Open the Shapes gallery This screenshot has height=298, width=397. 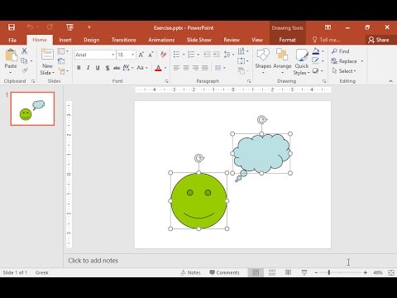(263, 61)
